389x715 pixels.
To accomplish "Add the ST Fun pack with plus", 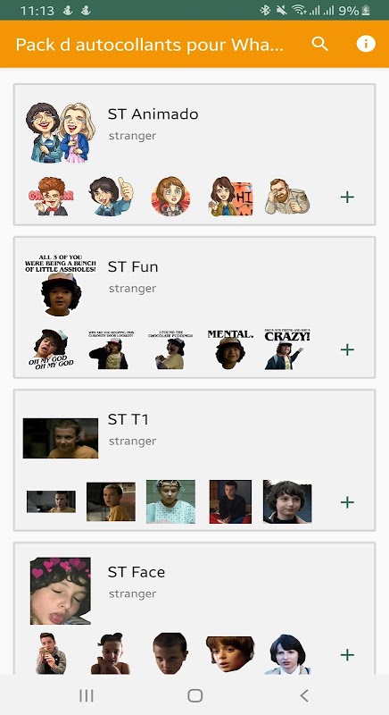I will [x=347, y=349].
